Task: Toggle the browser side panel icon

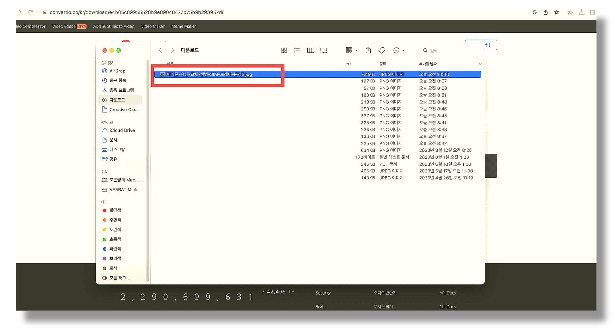Action: 592,12
